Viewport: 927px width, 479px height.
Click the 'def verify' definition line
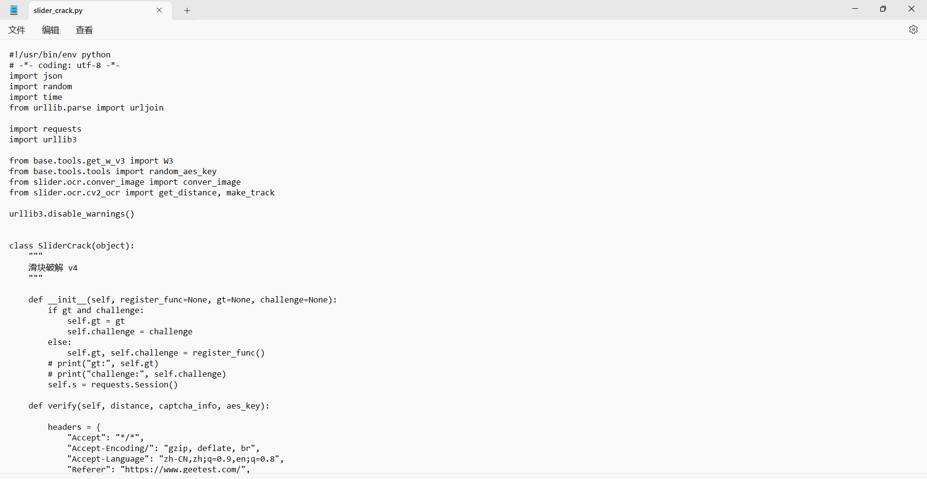pos(149,406)
